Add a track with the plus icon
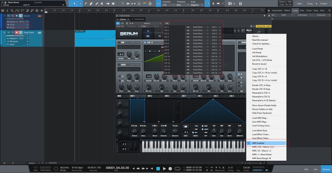Viewport: 332px width, 173px height. coord(42,11)
